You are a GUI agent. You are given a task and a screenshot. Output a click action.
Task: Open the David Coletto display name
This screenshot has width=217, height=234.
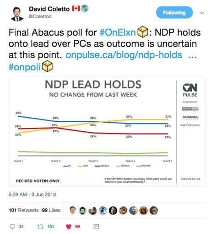49,9
